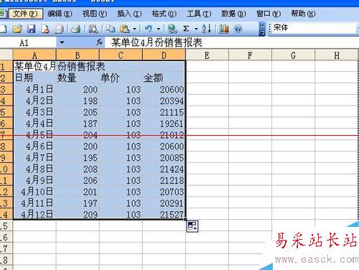Click the Copy toolbar icon
The width and height of the screenshot is (359, 270).
111,29
